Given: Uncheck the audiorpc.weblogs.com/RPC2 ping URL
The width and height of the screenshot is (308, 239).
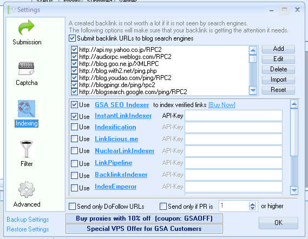Looking at the screenshot, I should [x=74, y=57].
